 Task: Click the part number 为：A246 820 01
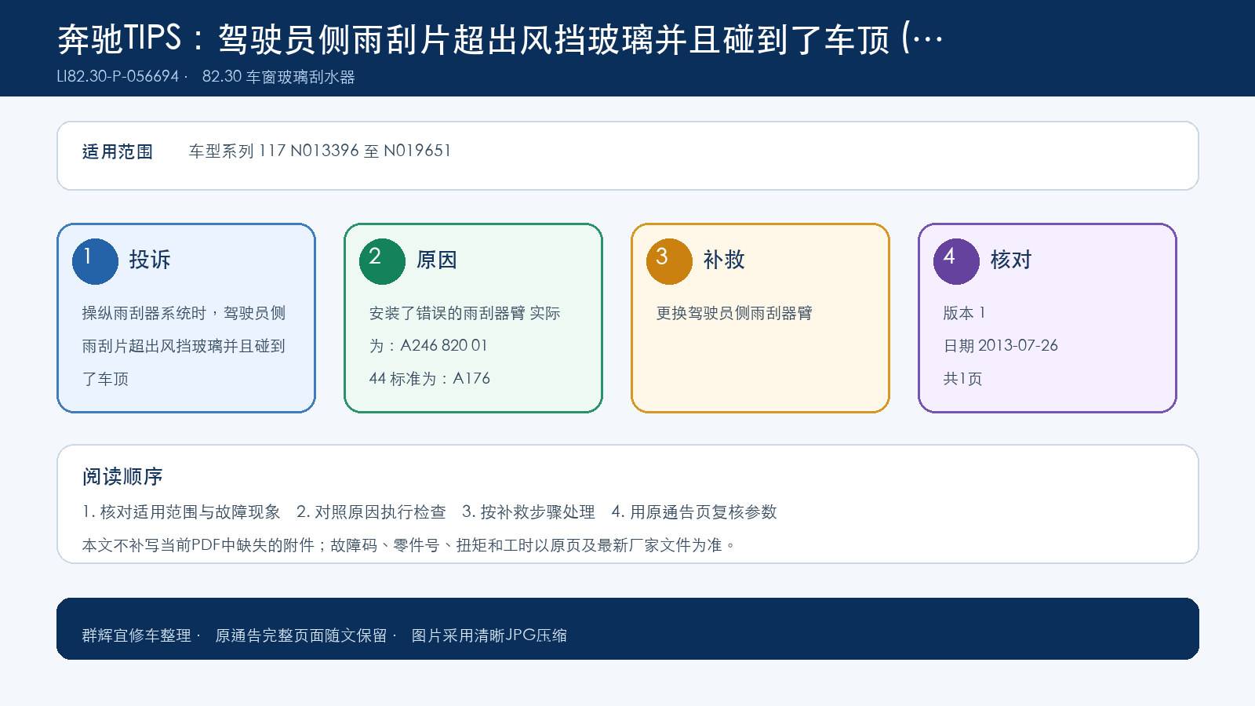(428, 346)
